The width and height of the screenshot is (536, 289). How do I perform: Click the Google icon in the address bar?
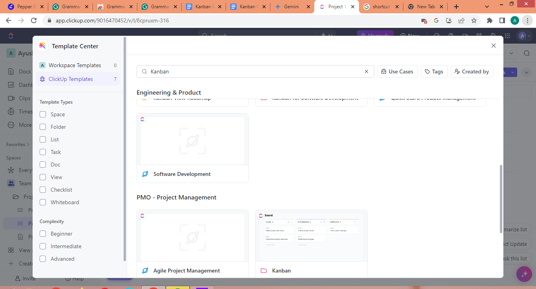click(436, 20)
